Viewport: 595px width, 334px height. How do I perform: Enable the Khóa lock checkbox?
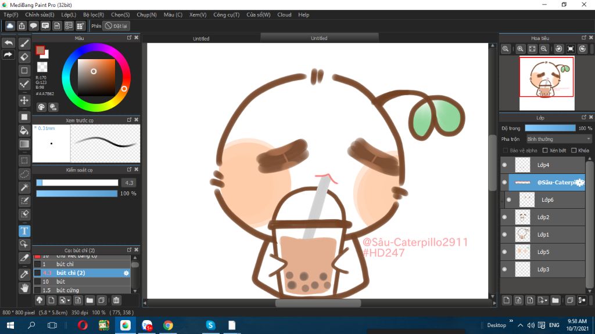point(574,150)
